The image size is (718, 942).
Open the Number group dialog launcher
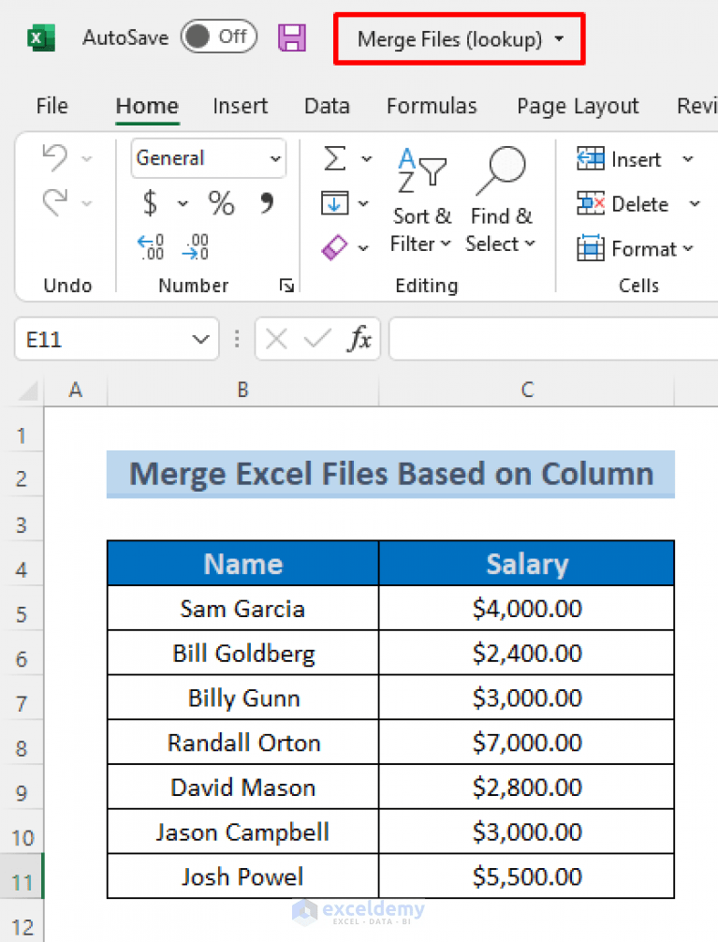[286, 285]
